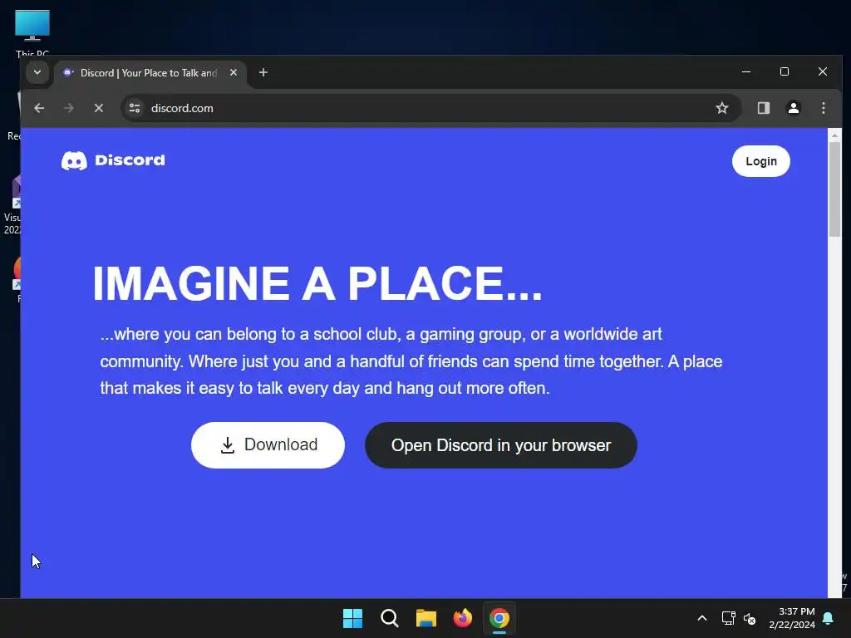
Task: Click the page vertical scrollbar thumb
Action: click(x=834, y=189)
